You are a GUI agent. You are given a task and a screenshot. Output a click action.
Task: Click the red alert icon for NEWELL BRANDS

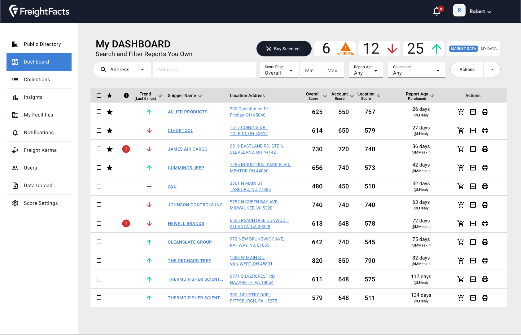click(x=126, y=223)
